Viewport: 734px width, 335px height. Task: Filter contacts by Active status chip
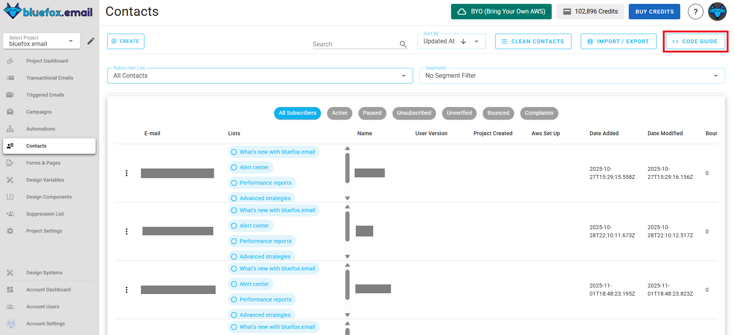(339, 113)
